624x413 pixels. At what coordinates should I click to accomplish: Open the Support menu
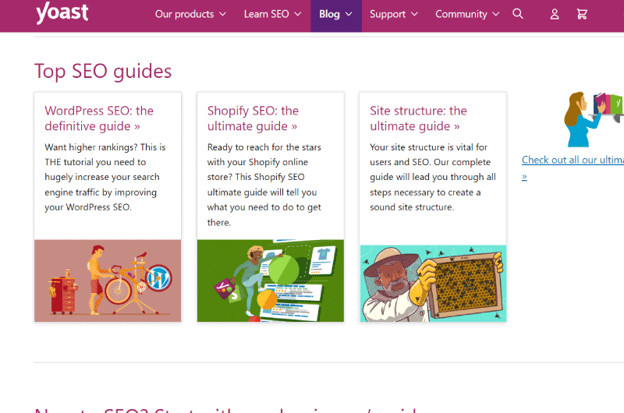tap(394, 14)
